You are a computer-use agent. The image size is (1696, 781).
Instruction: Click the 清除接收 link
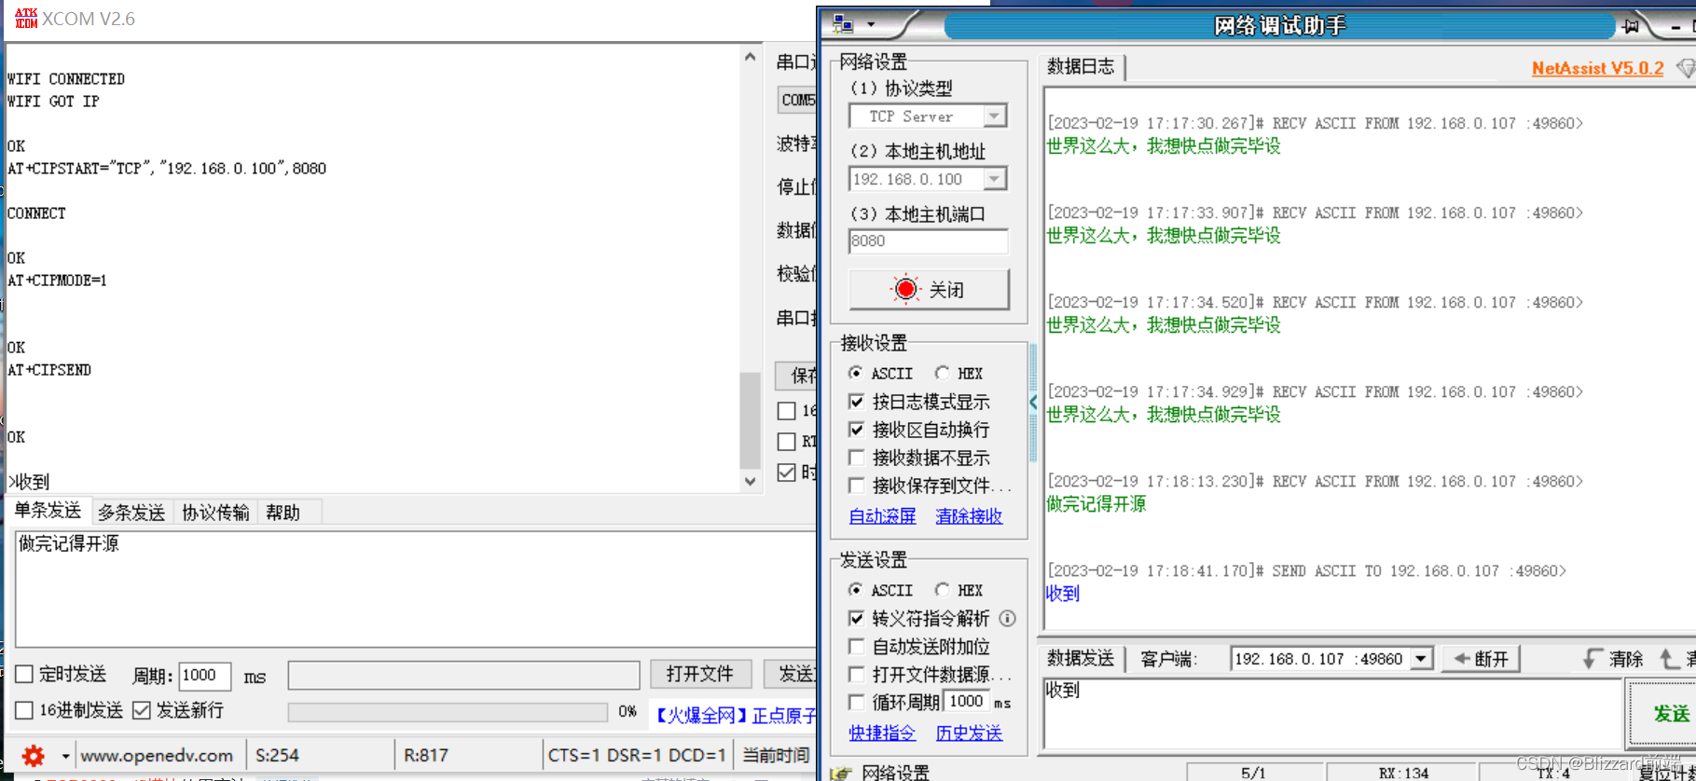click(969, 516)
